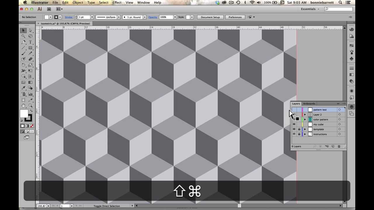The height and width of the screenshot is (210, 374).
Task: Open the Swatches panel icon in dock
Action: click(352, 46)
